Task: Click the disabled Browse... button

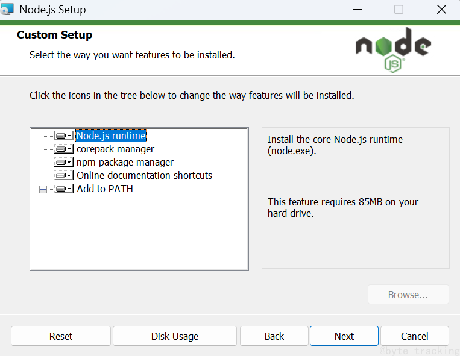Action: [408, 295]
